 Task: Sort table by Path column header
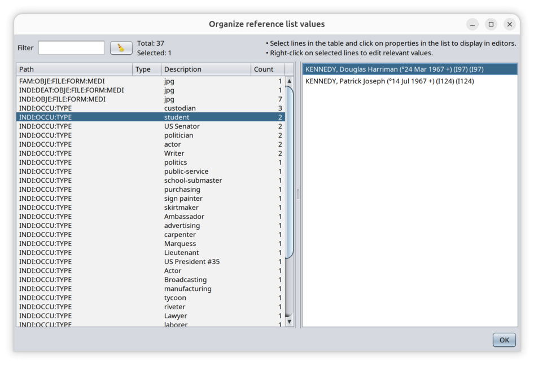[x=75, y=69]
